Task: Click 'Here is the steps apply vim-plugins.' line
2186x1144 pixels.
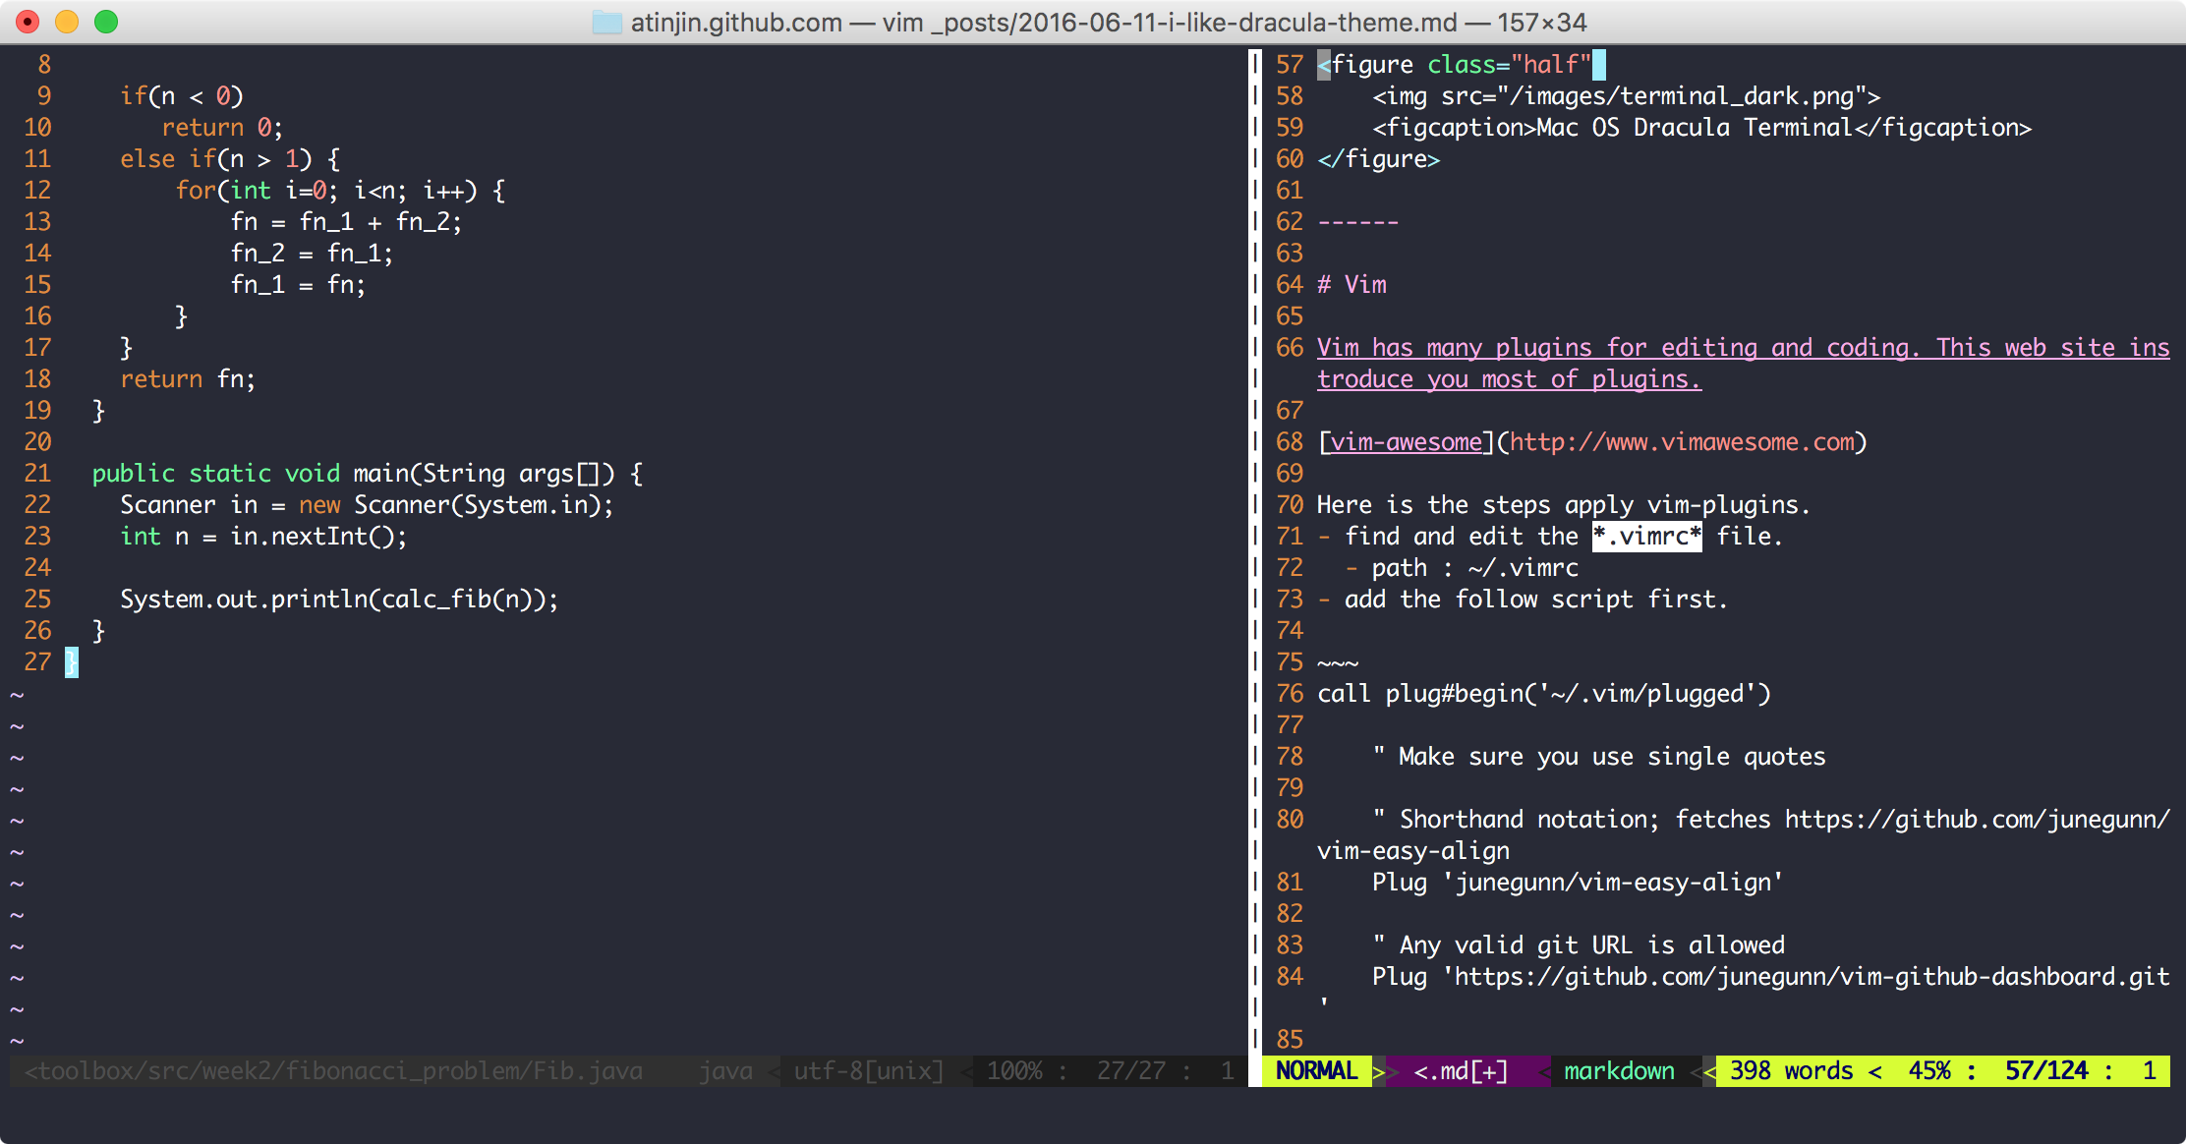Action: [x=1564, y=505]
